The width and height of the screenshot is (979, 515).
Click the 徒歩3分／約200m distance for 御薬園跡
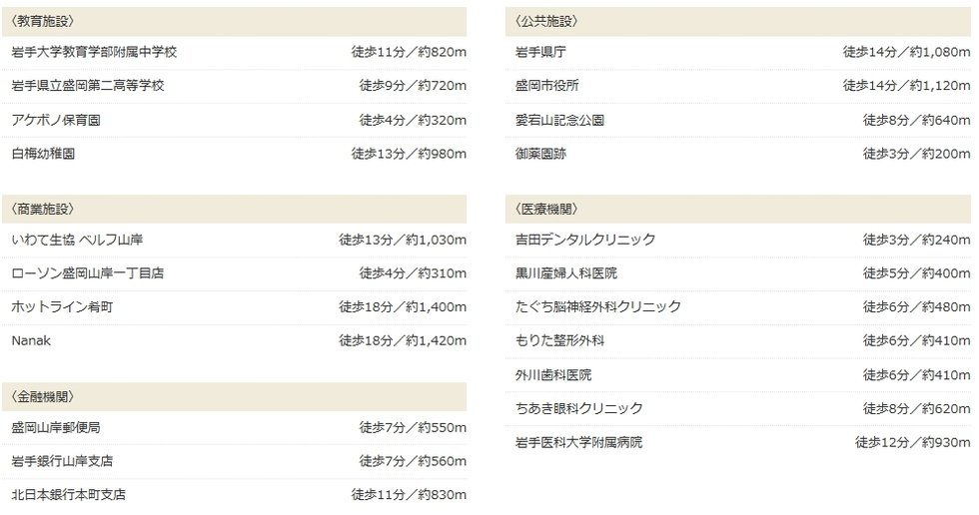[917, 154]
